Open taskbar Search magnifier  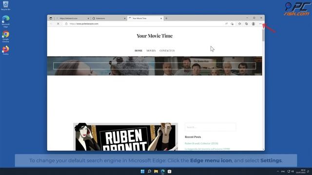(x=149, y=172)
